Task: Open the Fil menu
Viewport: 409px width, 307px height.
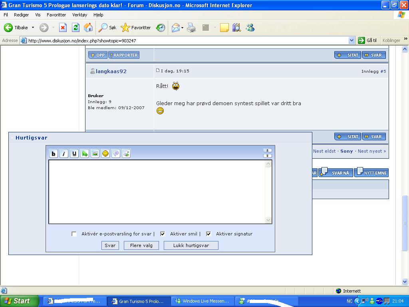Action: (6, 15)
